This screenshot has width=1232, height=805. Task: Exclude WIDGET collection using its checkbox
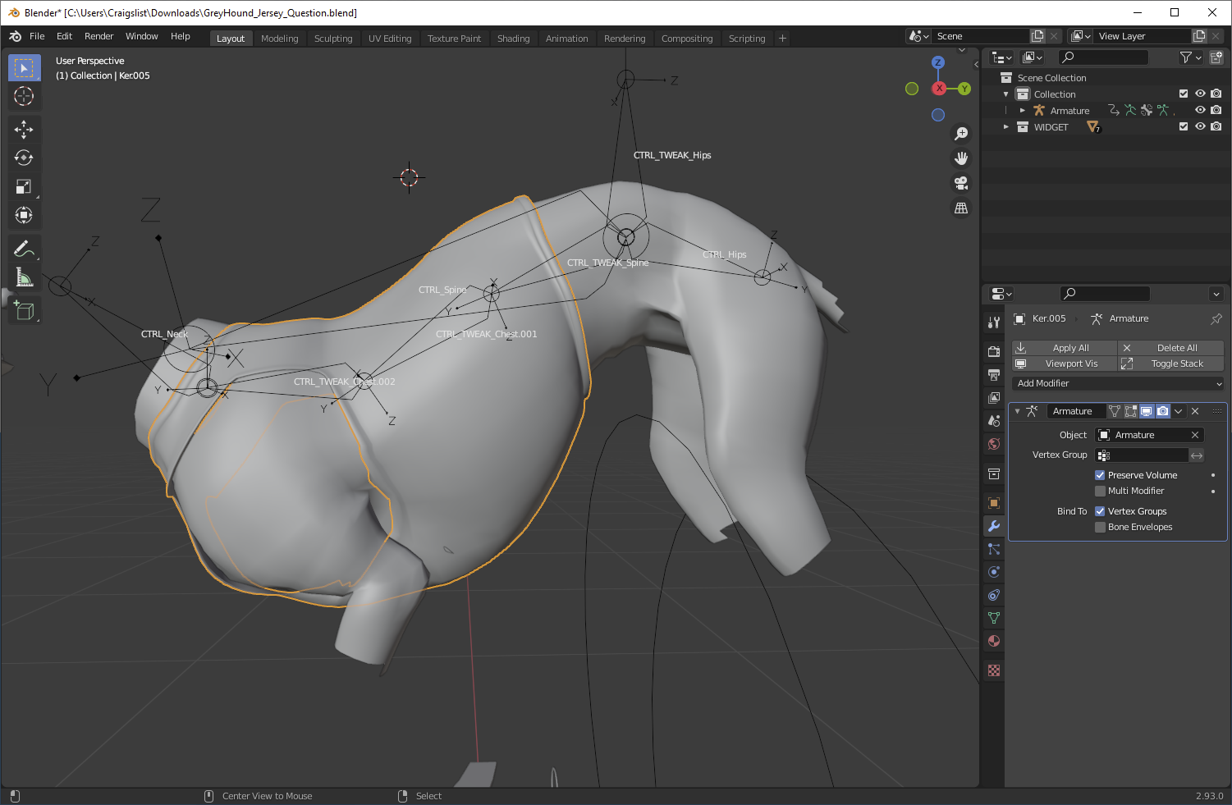[1184, 126]
